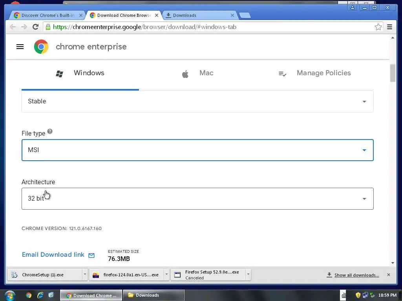Click Show all downloads link
Image resolution: width=402 pixels, height=301 pixels.
(x=356, y=275)
